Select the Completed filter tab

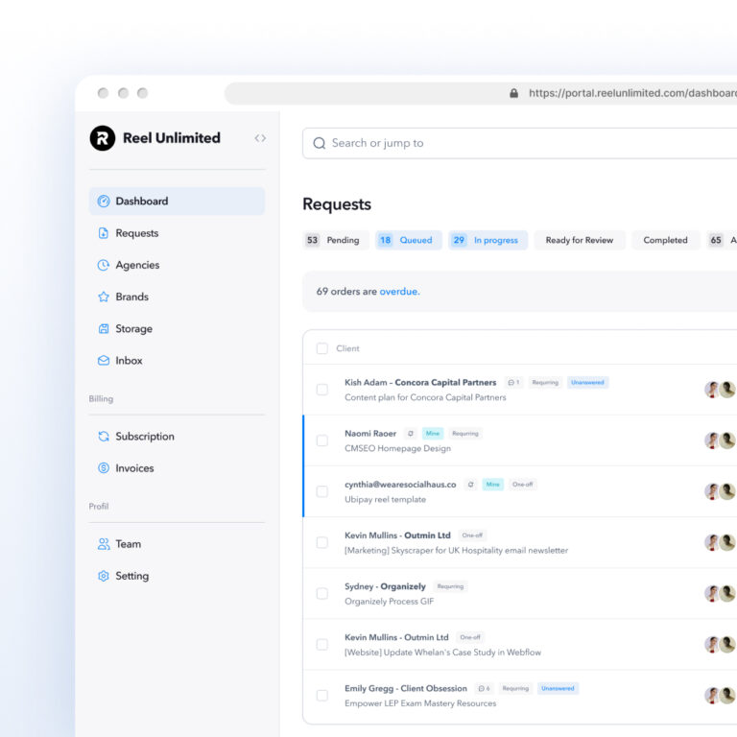click(665, 240)
